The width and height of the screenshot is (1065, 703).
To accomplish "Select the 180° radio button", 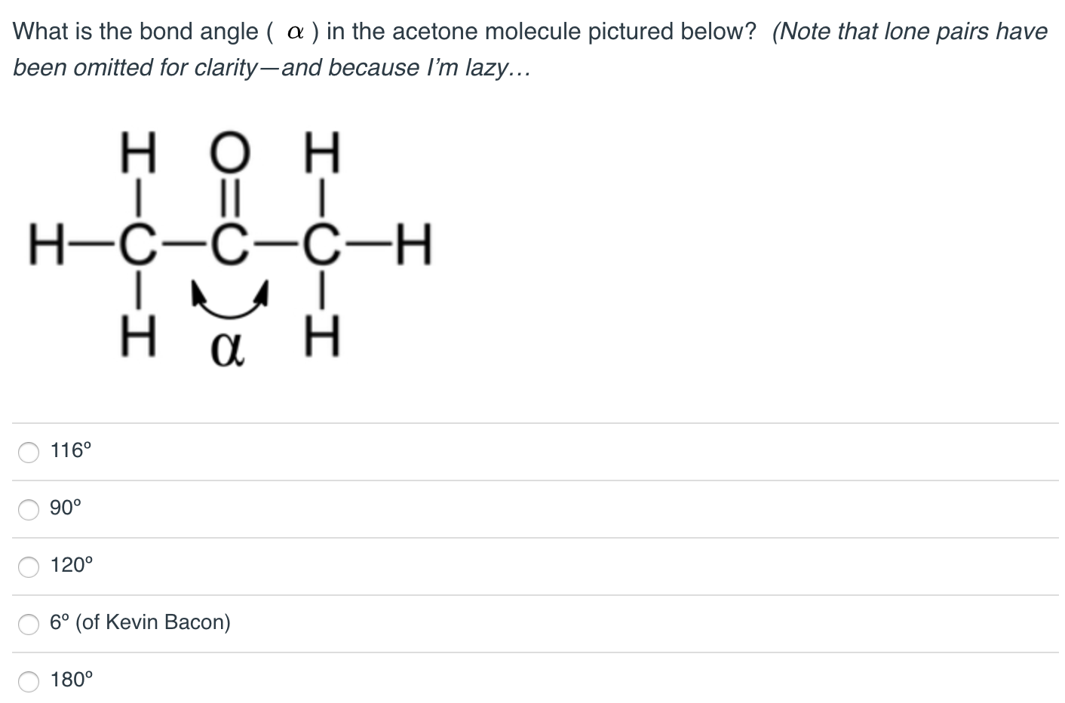I will (x=29, y=681).
